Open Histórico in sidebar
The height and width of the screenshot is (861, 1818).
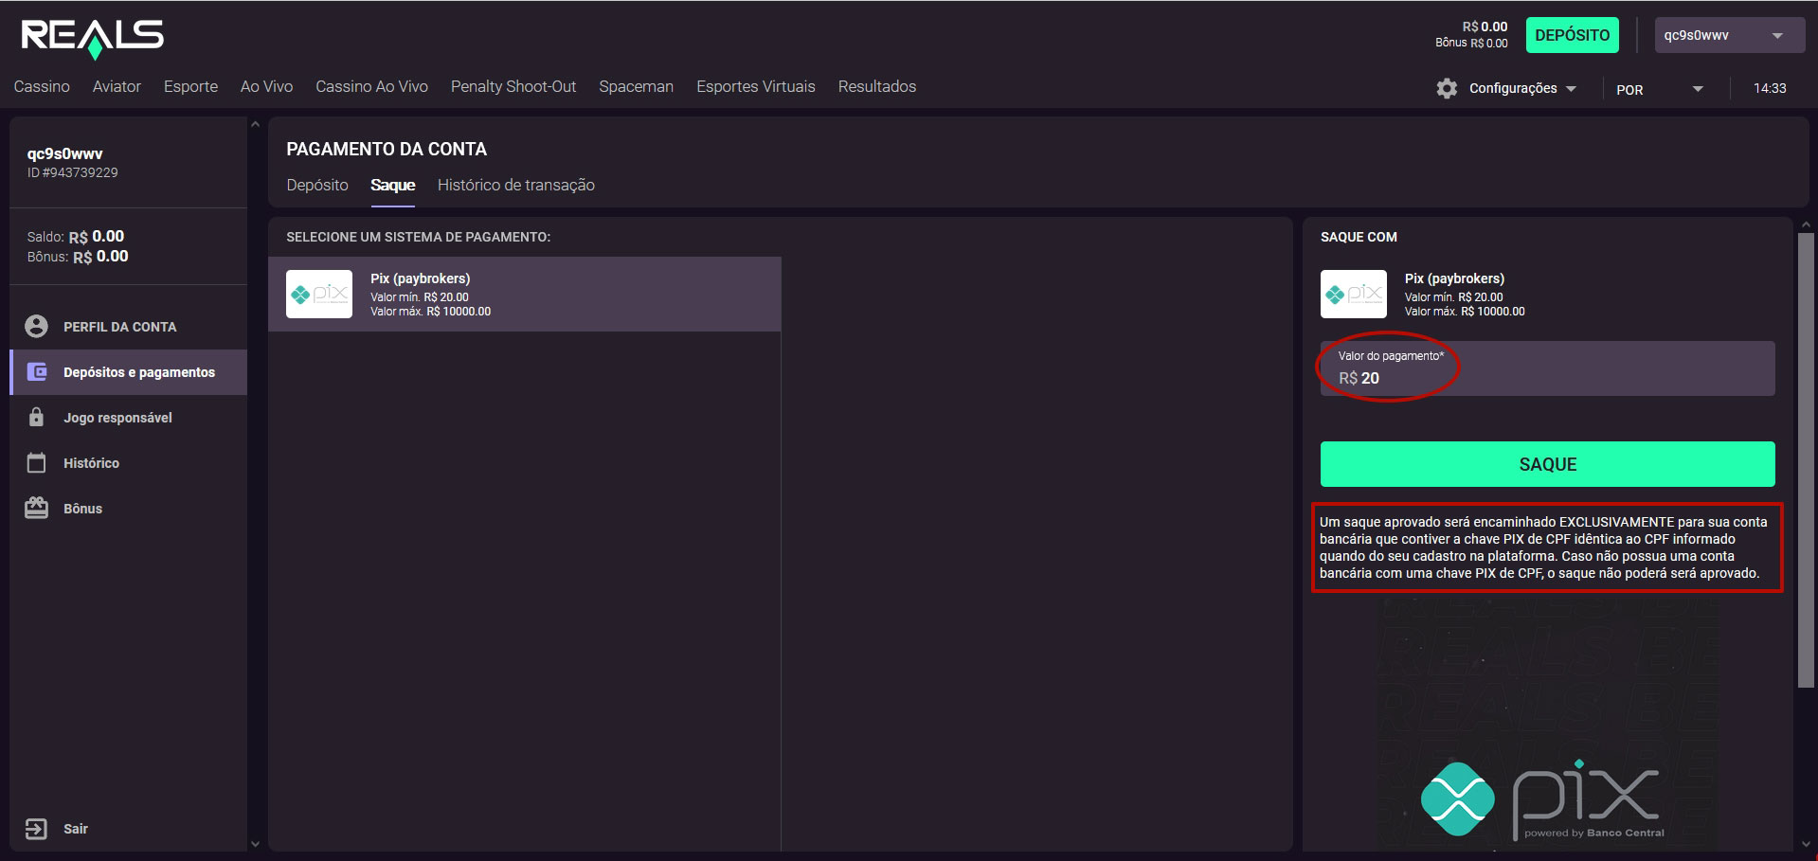(128, 463)
